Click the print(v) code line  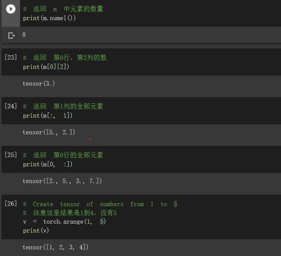click(36, 231)
